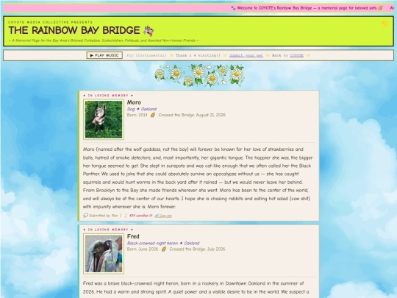397x298 pixels.
Task: Click the name heading Fred
Action: (133, 236)
